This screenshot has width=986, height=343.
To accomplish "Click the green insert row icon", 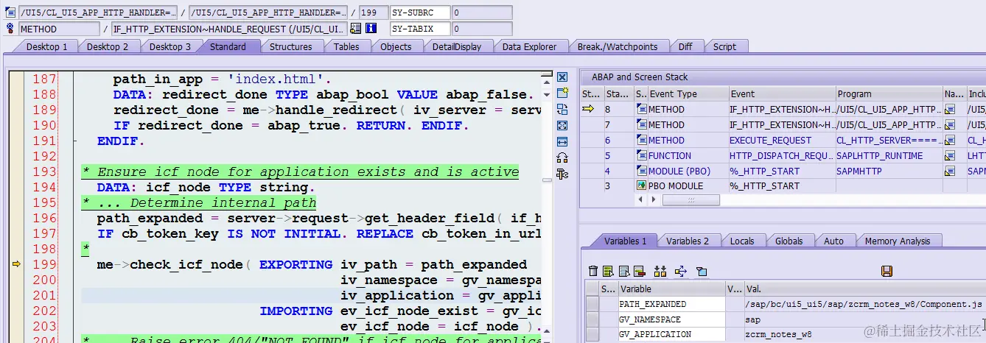I will click(x=608, y=272).
